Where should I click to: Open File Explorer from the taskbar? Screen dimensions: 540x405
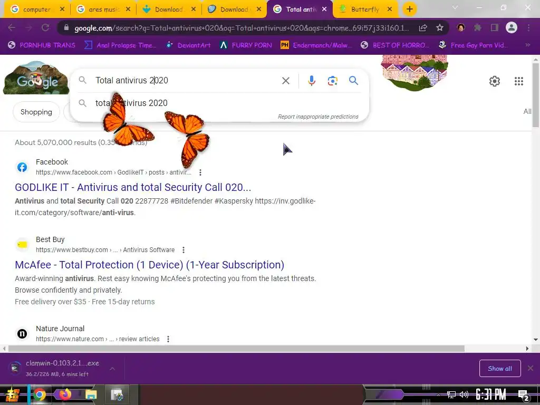point(91,394)
